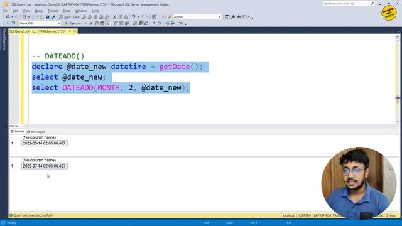This screenshot has width=402, height=226.
Task: Select the 2023-07-14 02:05:00.467 result cell
Action: coord(45,166)
